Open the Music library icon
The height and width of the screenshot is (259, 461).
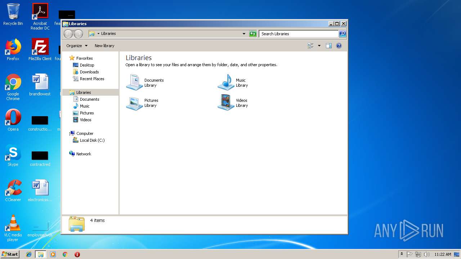pyautogui.click(x=226, y=82)
